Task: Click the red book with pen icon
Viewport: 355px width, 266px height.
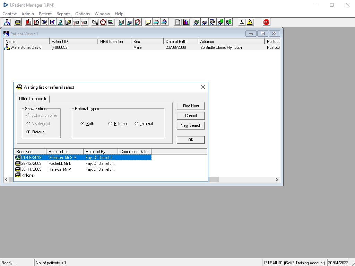Action: click(x=36, y=22)
